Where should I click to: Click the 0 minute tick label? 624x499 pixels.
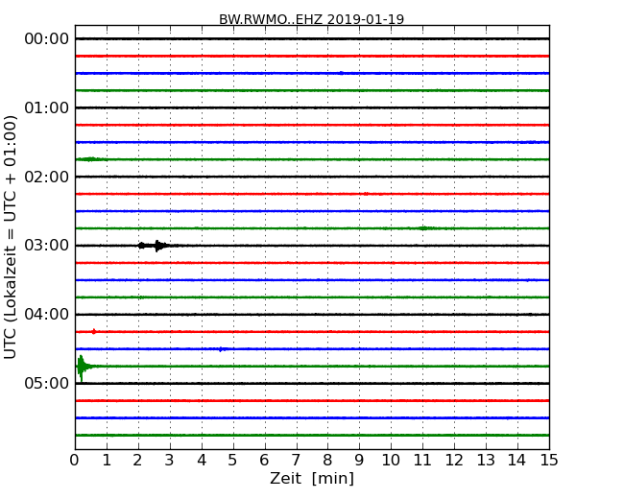(x=75, y=460)
